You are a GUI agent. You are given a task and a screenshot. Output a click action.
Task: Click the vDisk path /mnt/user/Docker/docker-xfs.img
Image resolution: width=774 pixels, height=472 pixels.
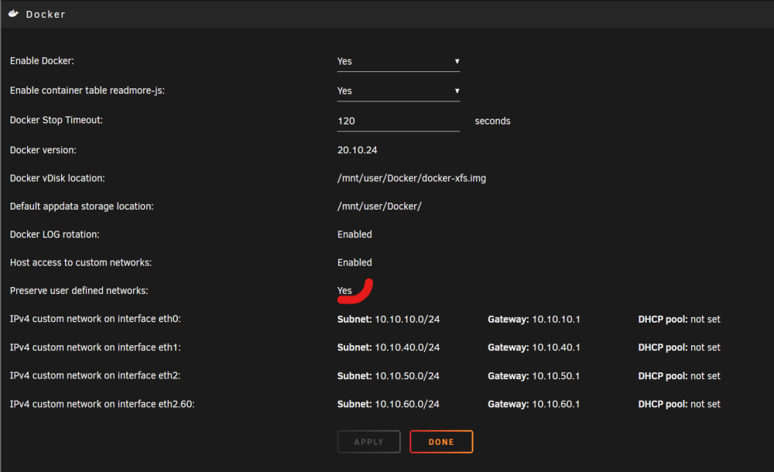(412, 178)
